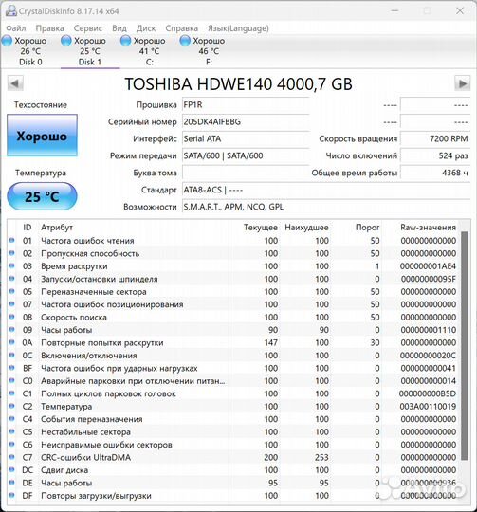Click the status dot for attribute BF

[x=11, y=368]
